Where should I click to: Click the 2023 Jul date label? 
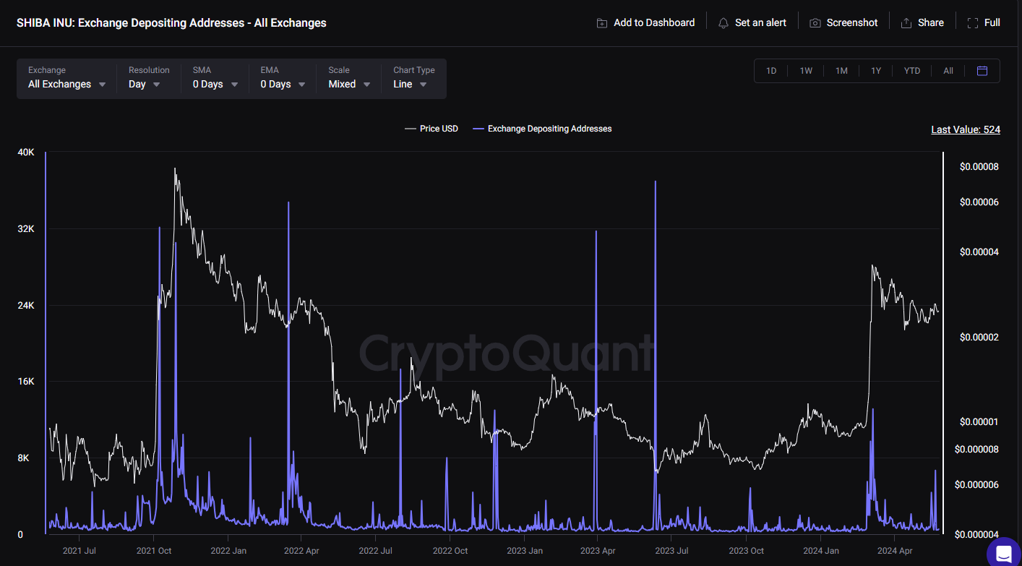click(671, 551)
